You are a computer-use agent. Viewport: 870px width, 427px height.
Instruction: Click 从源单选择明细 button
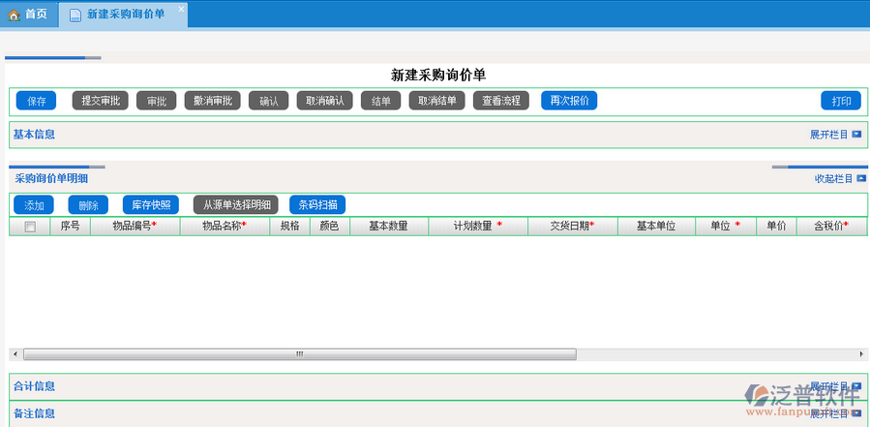coord(236,205)
